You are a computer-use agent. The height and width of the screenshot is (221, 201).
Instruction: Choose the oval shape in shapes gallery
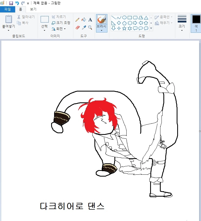click(x=124, y=18)
